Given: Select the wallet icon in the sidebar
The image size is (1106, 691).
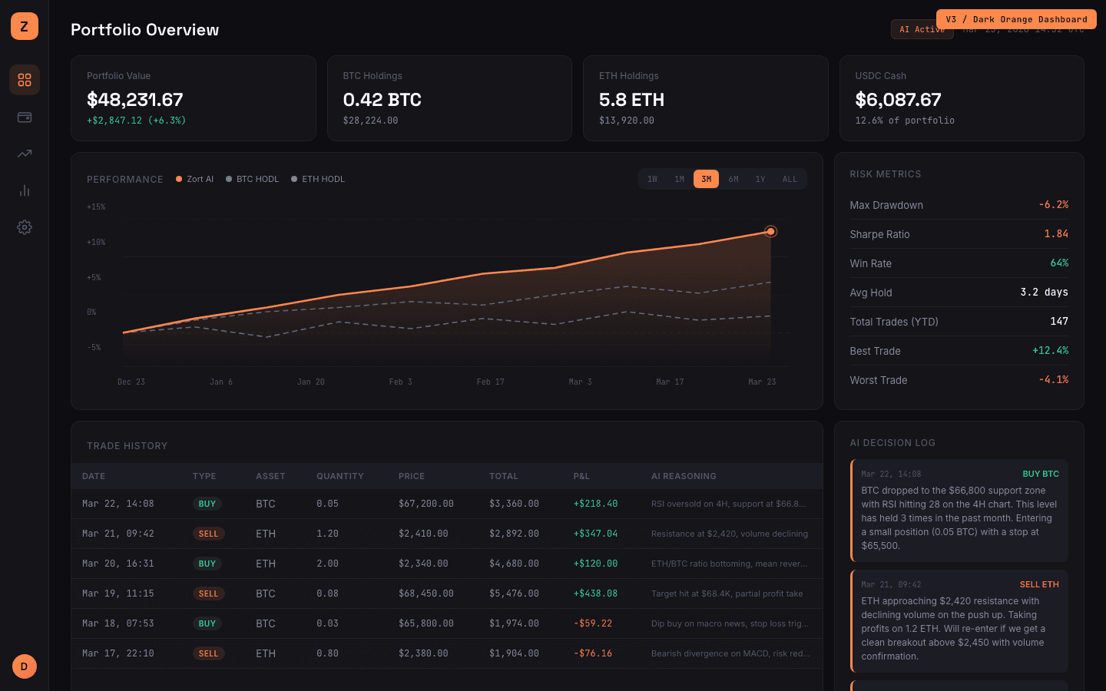Looking at the screenshot, I should click(24, 117).
